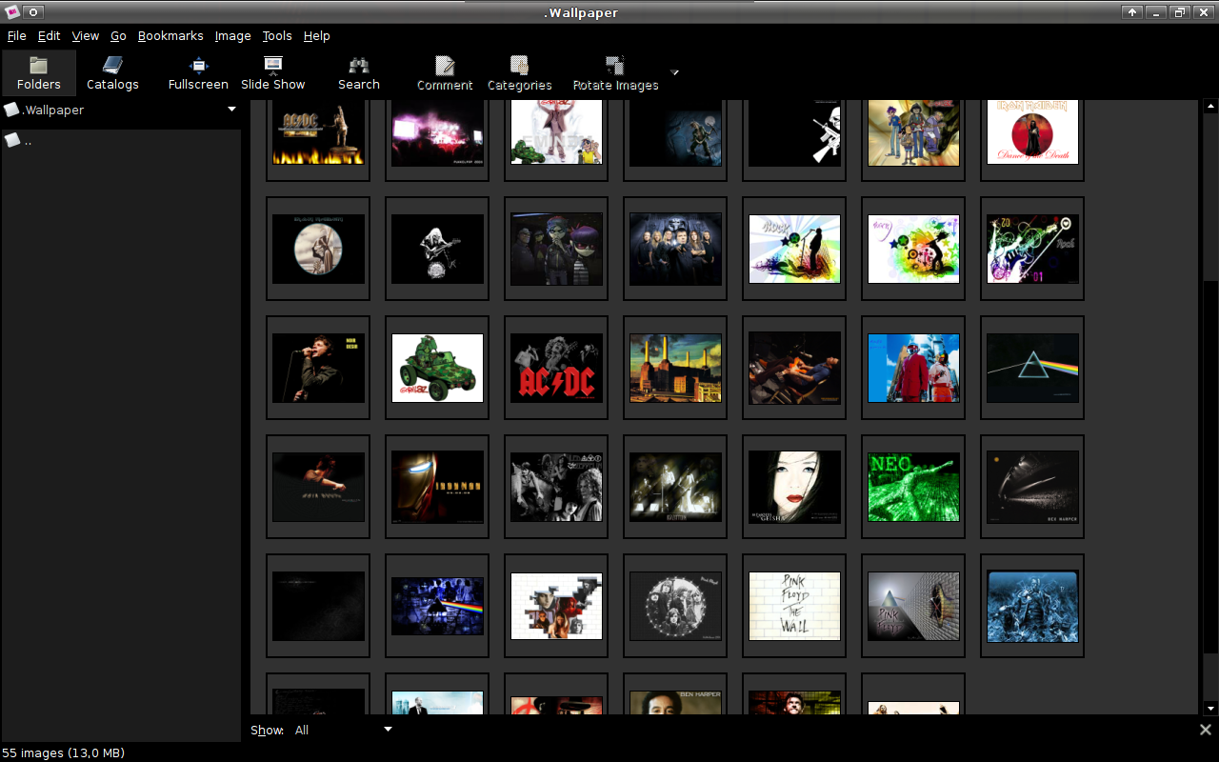Open the Show filter dropdown set to All
The height and width of the screenshot is (762, 1219).
(x=343, y=730)
